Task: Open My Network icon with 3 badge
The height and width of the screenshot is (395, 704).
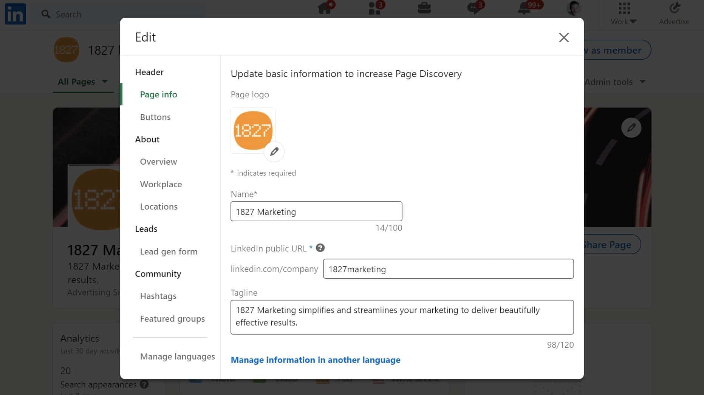Action: click(x=375, y=8)
